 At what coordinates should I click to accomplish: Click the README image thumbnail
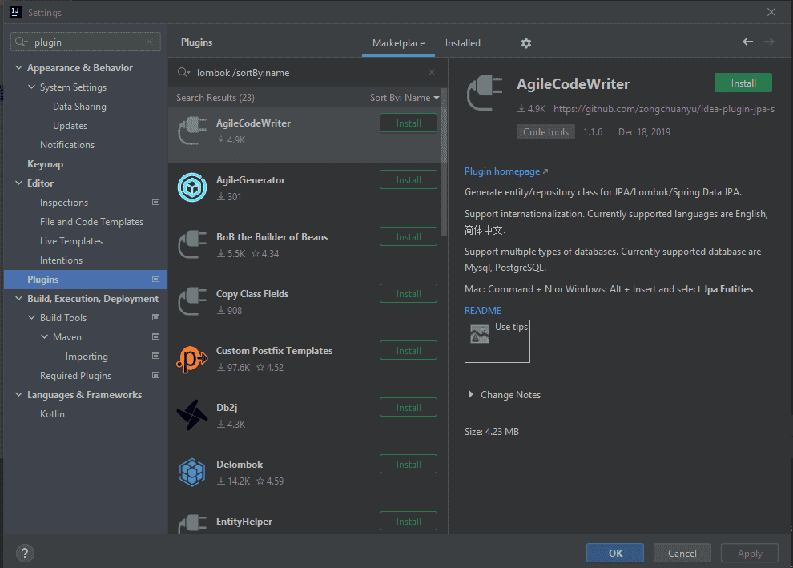click(x=497, y=340)
